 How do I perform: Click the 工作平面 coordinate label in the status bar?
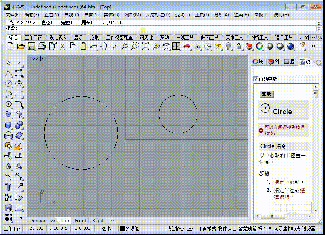13,228
